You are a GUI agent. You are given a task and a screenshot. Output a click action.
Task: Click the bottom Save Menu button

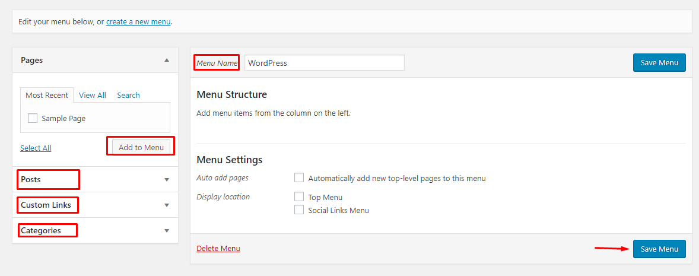click(659, 249)
